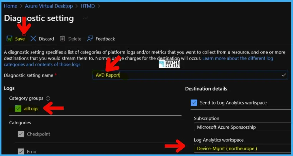Viewport: 293px width, 156px height.
Task: Open HTMD breadcrumb link
Action: [x=88, y=6]
